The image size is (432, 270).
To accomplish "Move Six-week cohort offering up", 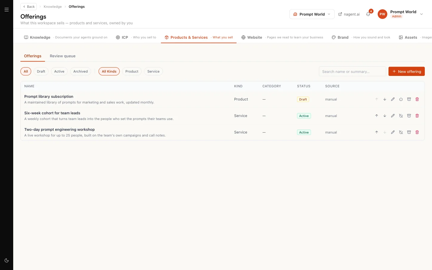I will pyautogui.click(x=376, y=116).
